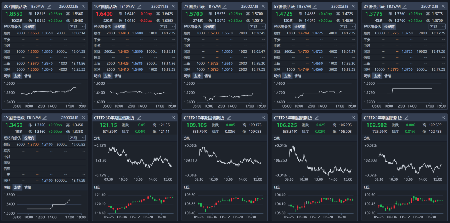Screen dimensions: 450x223
Task: Switch to 经纪商最优 tab in 30Y国债活跃 panel
Action: pyautogui.click(x=12, y=27)
